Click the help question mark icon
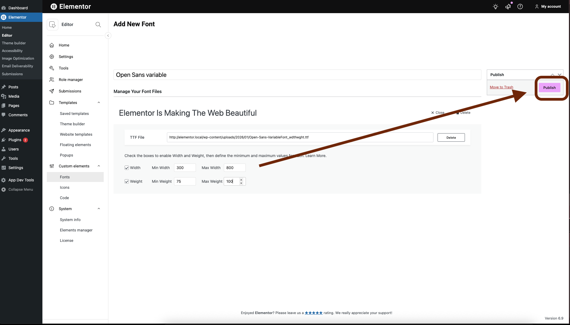Viewport: 570px width, 325px height. [x=520, y=7]
